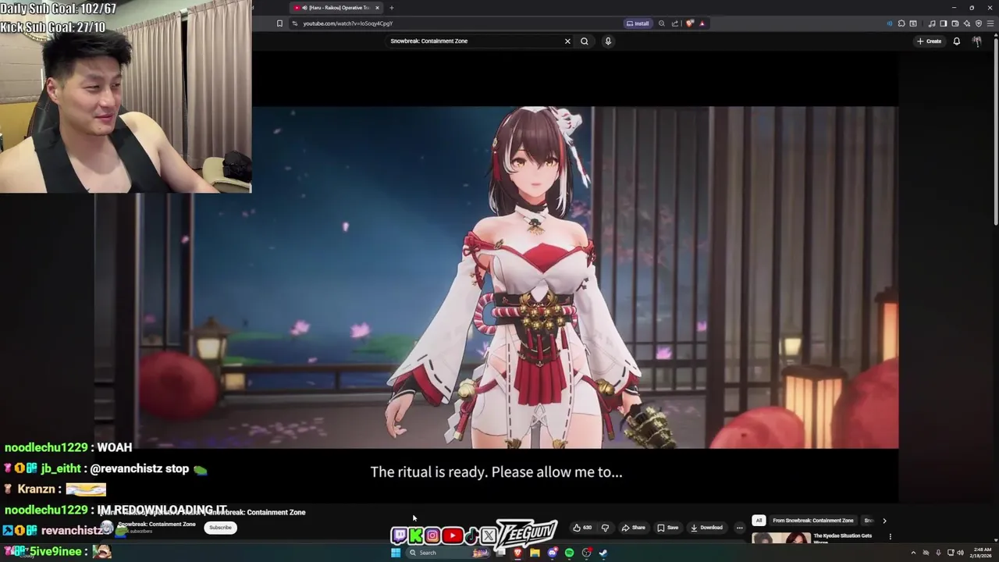Download the video with the Download button
This screenshot has height=562, width=999.
tap(706, 528)
